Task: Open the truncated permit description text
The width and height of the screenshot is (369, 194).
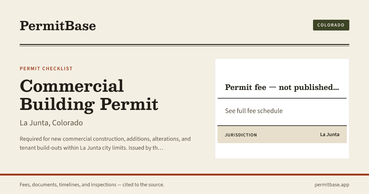Action: pyautogui.click(x=105, y=143)
